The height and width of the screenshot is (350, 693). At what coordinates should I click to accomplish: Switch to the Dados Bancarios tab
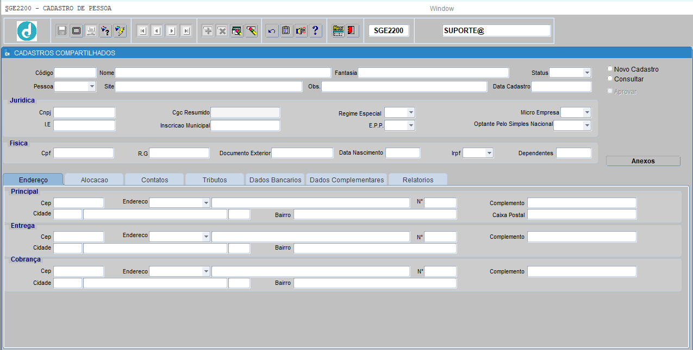coord(275,180)
